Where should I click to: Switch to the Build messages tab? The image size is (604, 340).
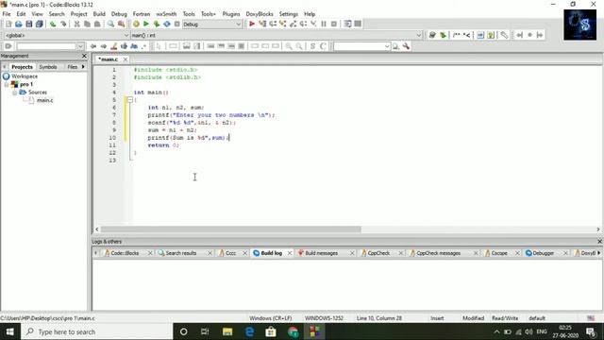(321, 253)
